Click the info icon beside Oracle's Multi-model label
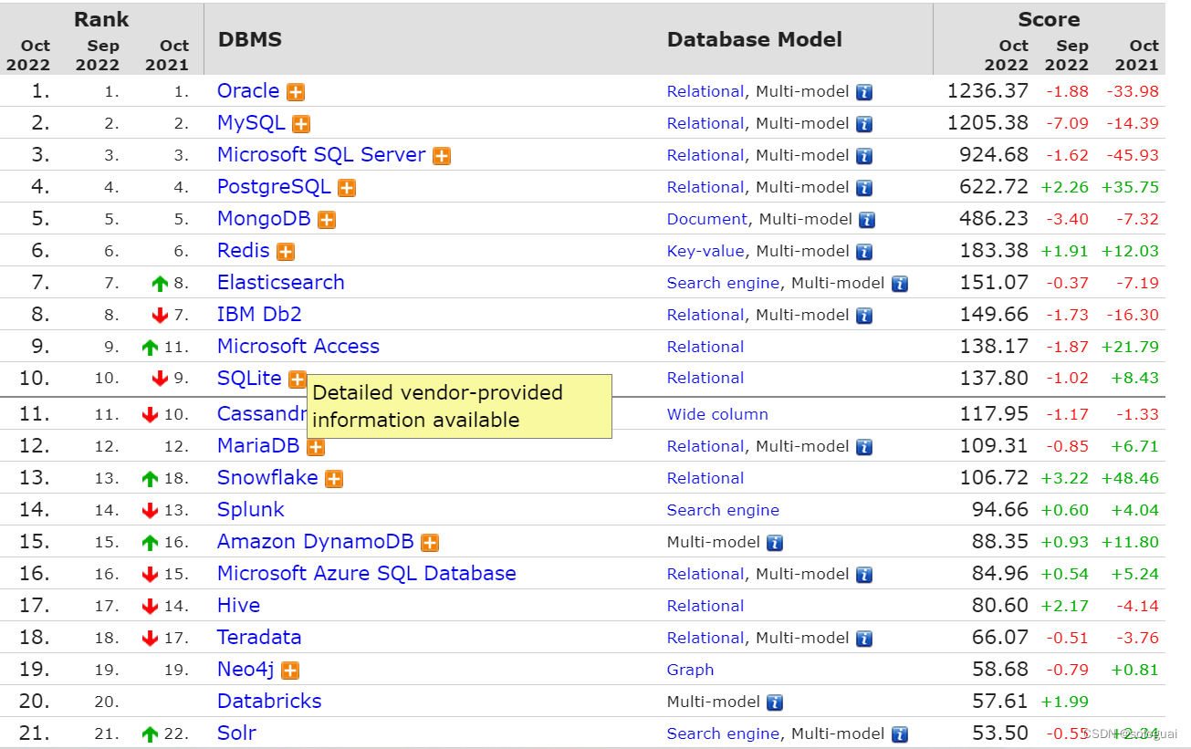 [x=863, y=91]
